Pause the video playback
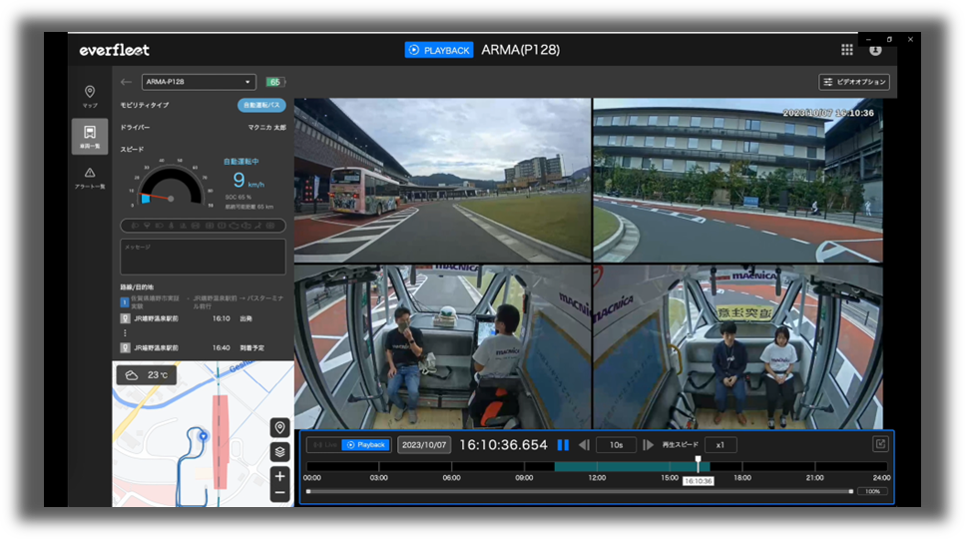Image resolution: width=965 pixels, height=539 pixels. point(563,445)
